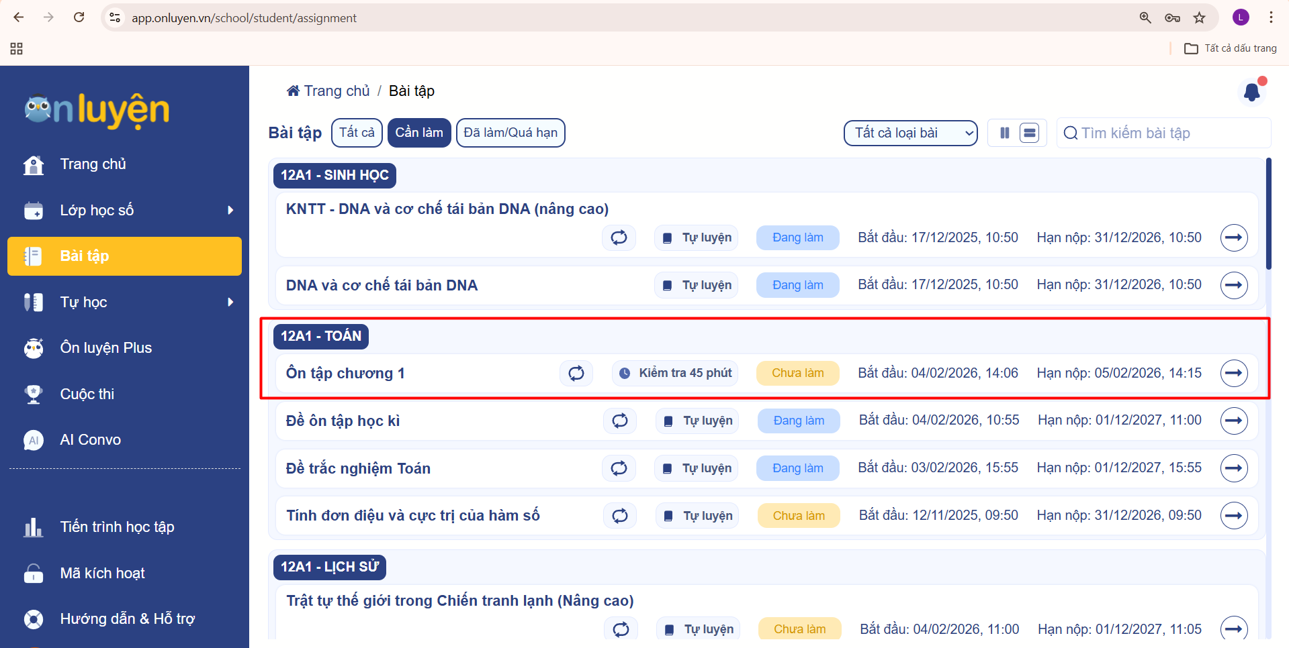Show Đã làm/Quá hạn assignments
This screenshot has width=1289, height=648.
point(510,133)
